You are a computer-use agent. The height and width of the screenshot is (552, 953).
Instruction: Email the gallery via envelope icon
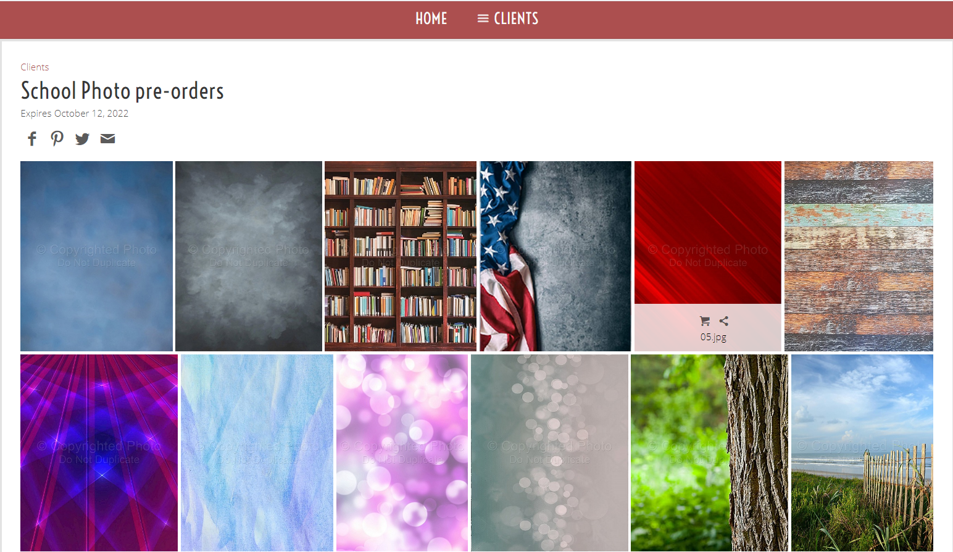107,138
